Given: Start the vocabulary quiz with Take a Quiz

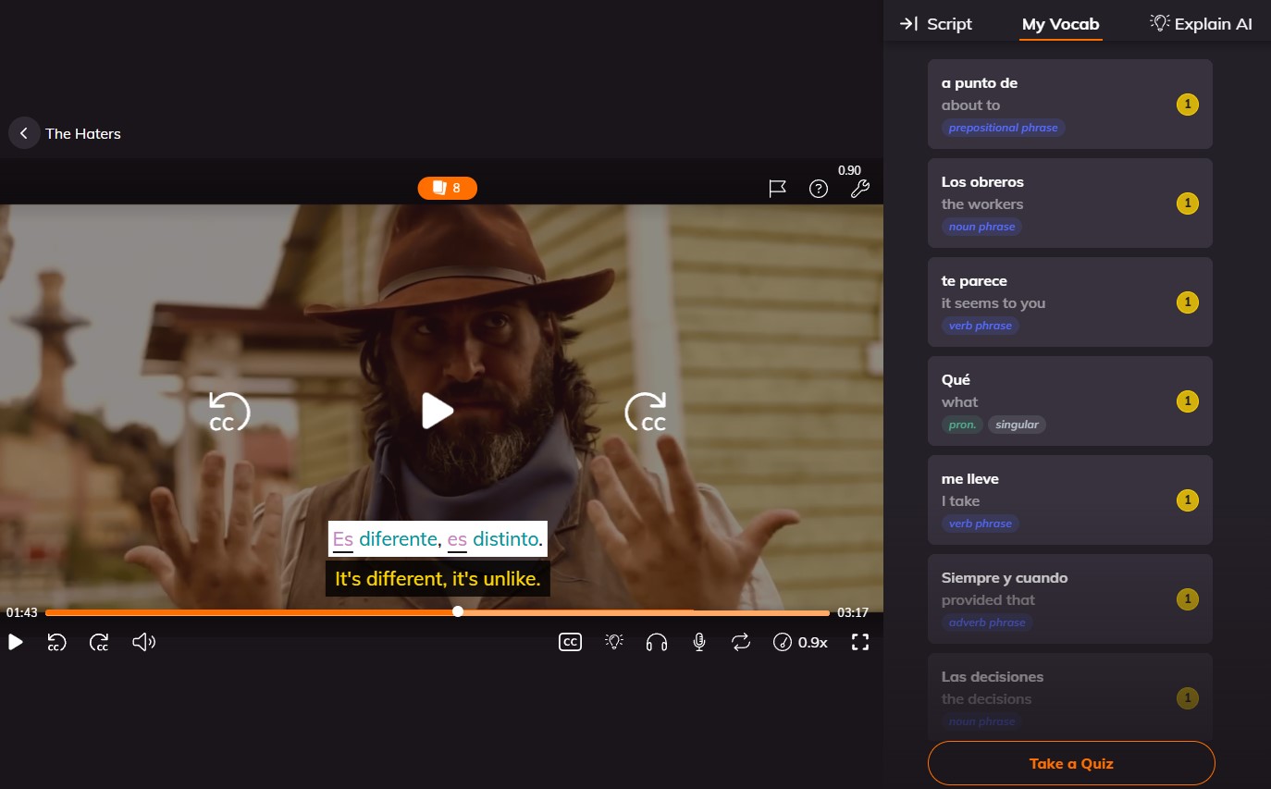Looking at the screenshot, I should tap(1071, 763).
